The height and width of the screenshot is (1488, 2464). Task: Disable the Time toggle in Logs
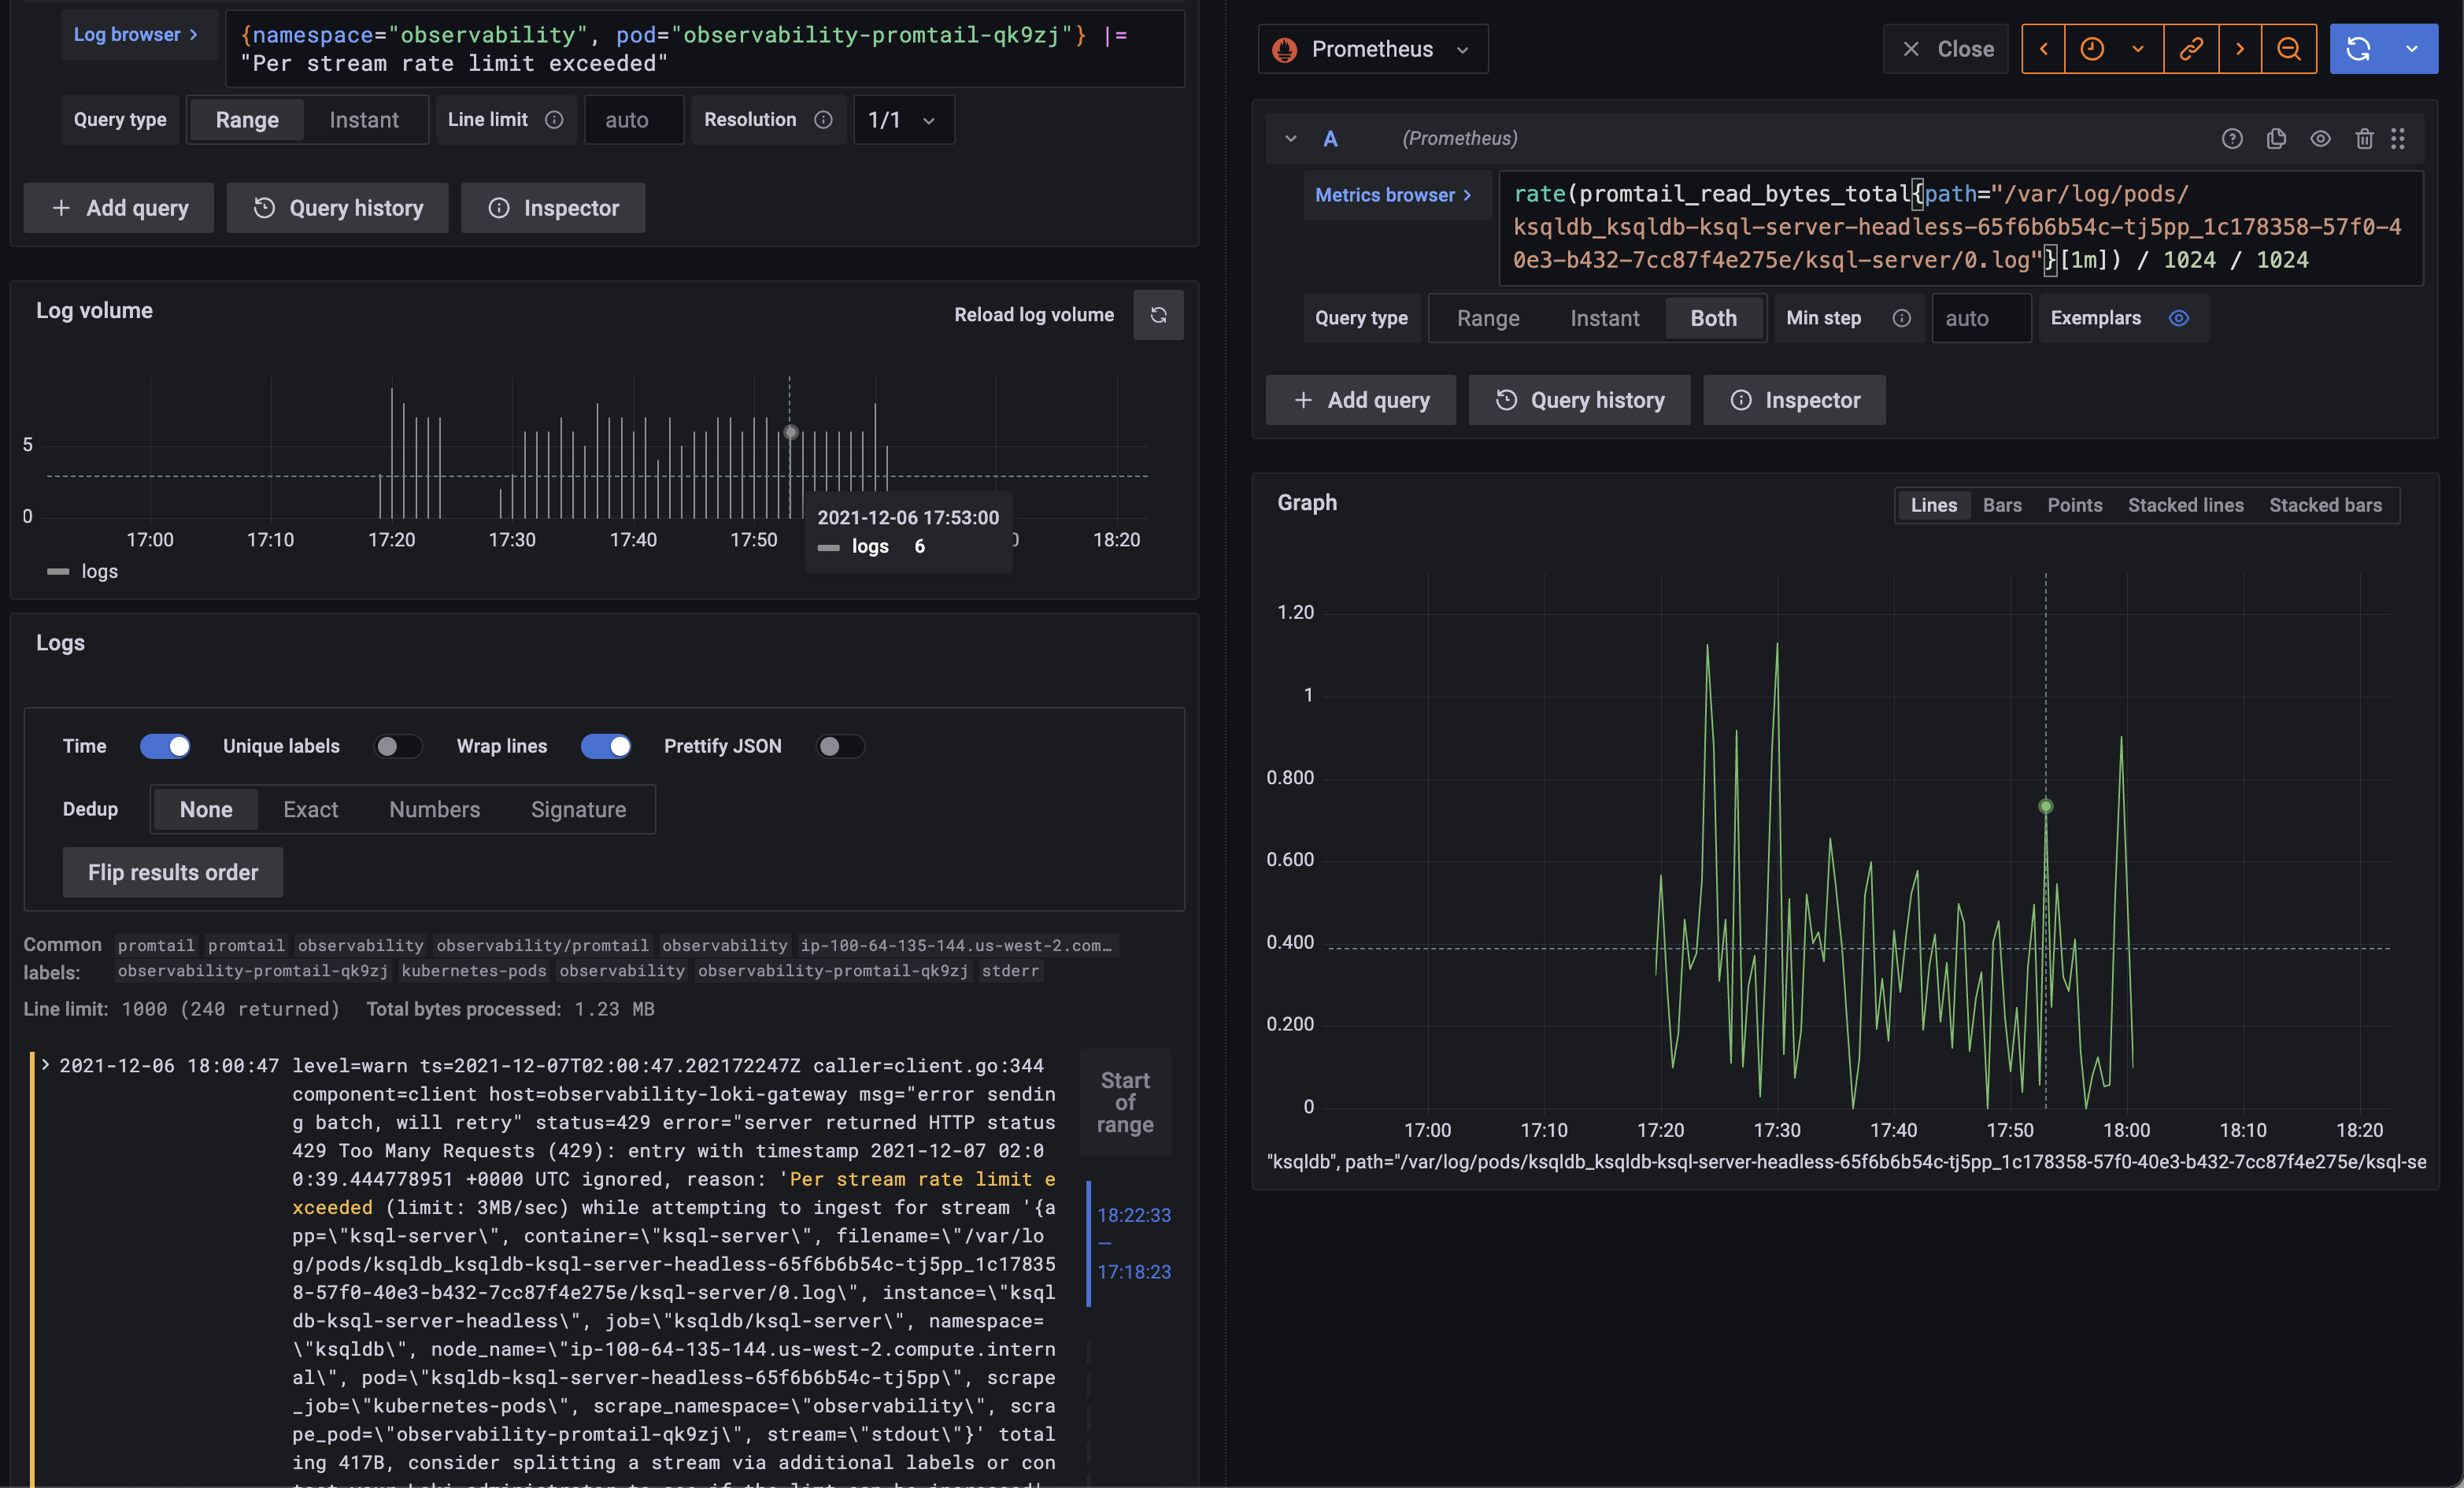click(x=165, y=746)
